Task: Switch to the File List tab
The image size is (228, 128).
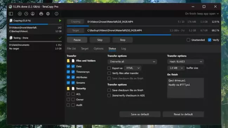Action: click(71, 49)
